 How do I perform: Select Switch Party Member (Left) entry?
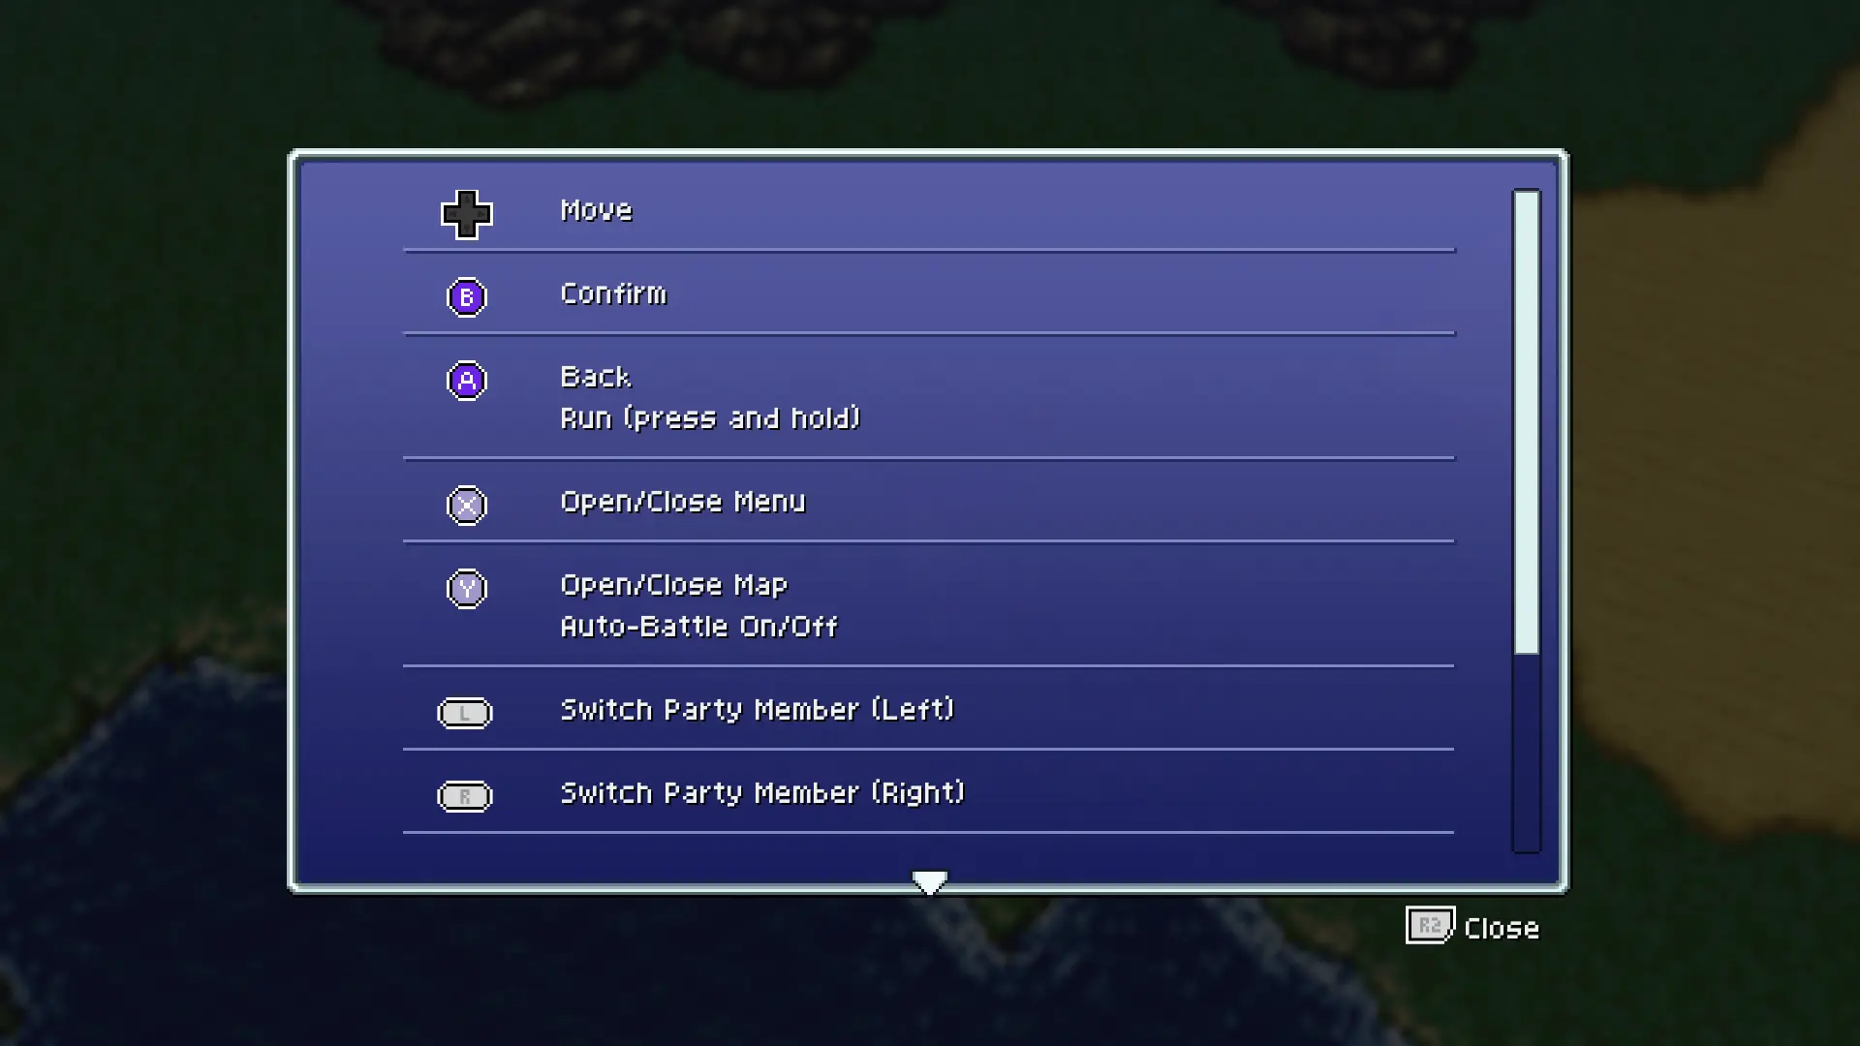pyautogui.click(x=929, y=710)
